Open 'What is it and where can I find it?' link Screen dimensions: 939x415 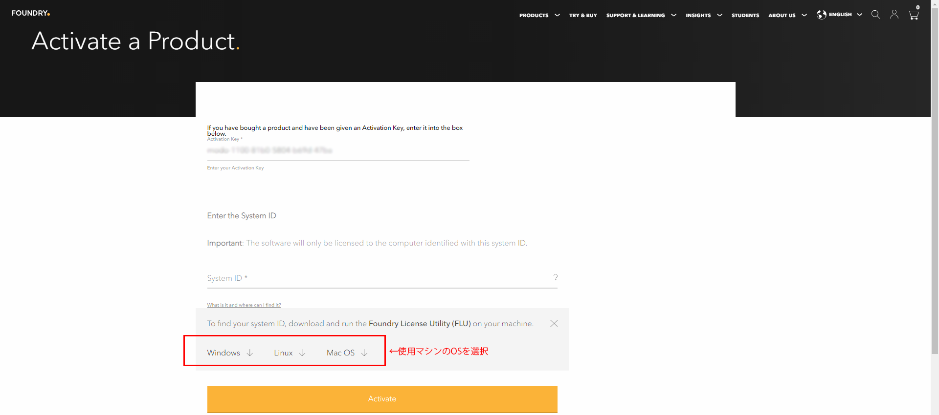tap(244, 305)
